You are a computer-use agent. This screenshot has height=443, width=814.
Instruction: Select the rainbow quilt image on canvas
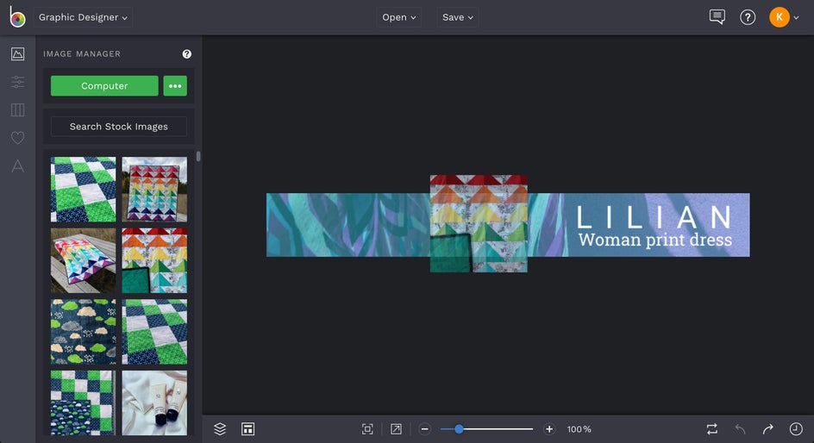tap(479, 223)
